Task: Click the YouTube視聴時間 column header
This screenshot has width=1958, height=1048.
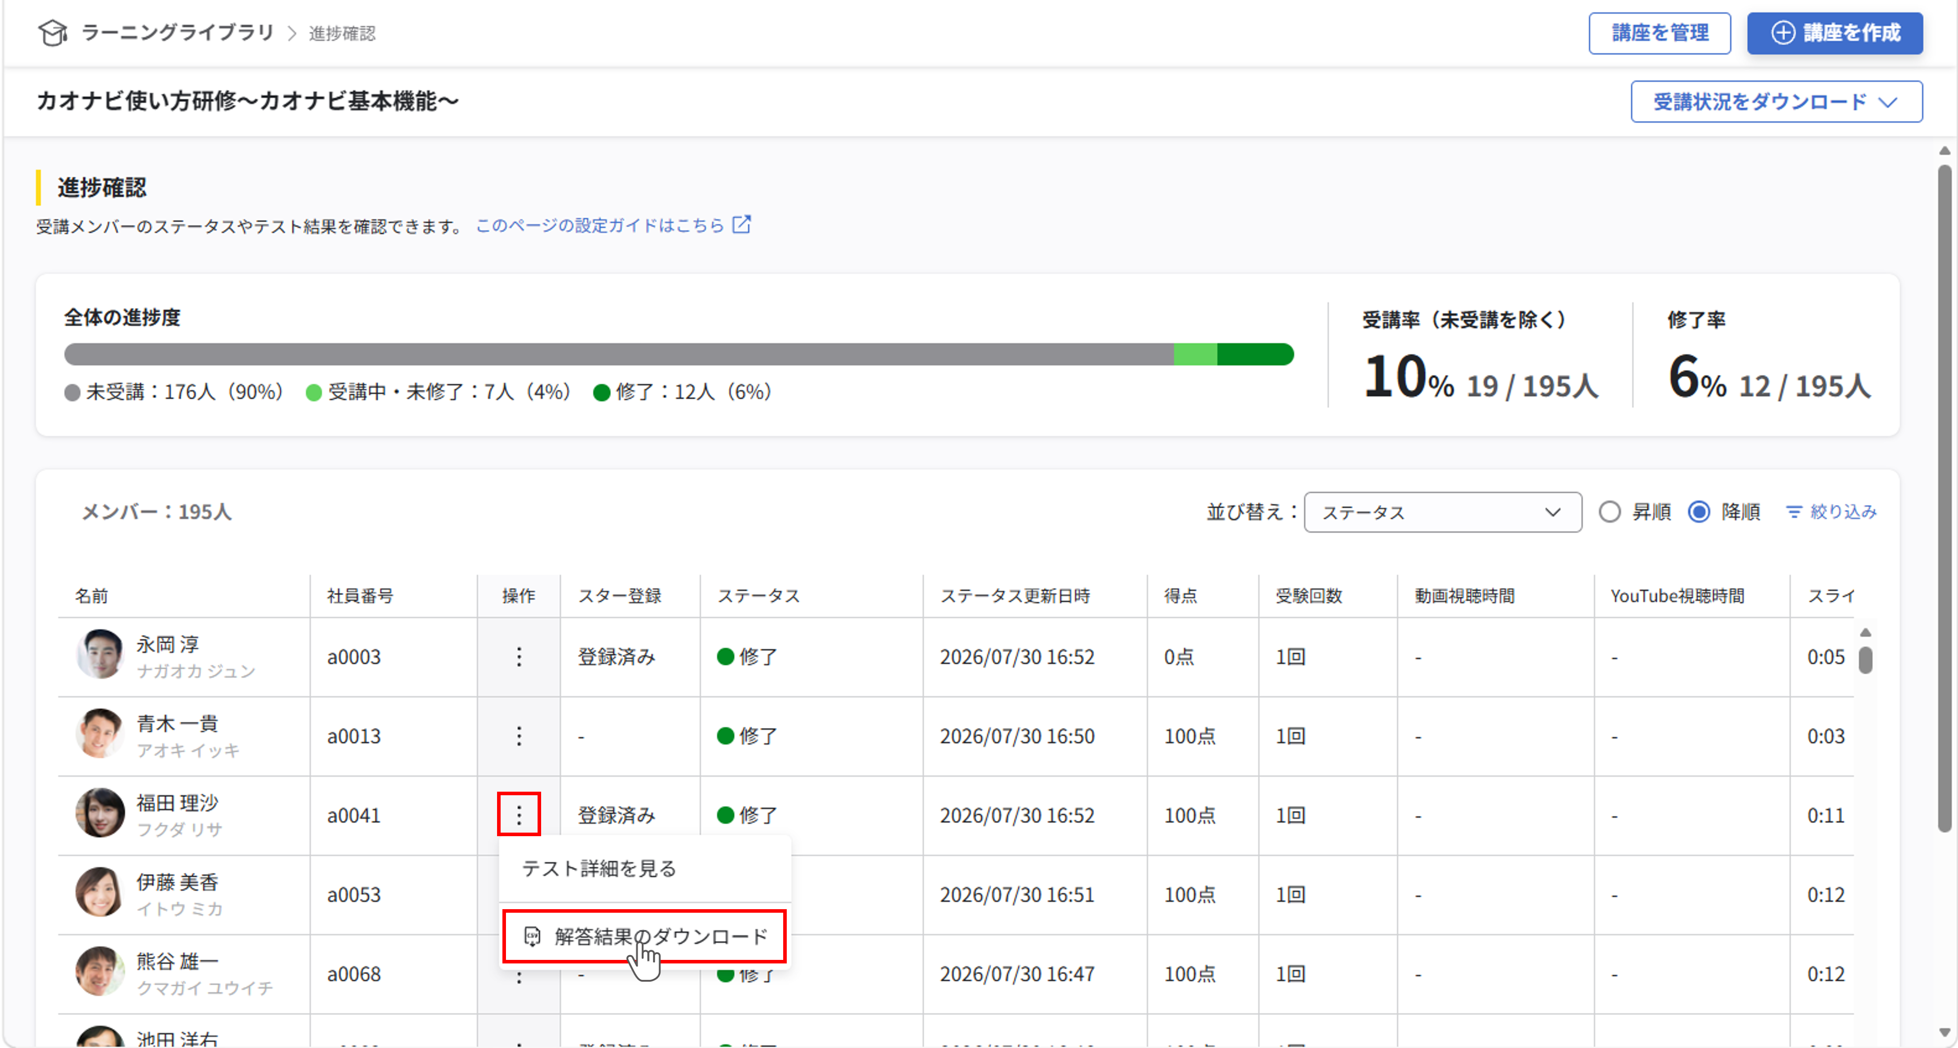Action: 1678,596
